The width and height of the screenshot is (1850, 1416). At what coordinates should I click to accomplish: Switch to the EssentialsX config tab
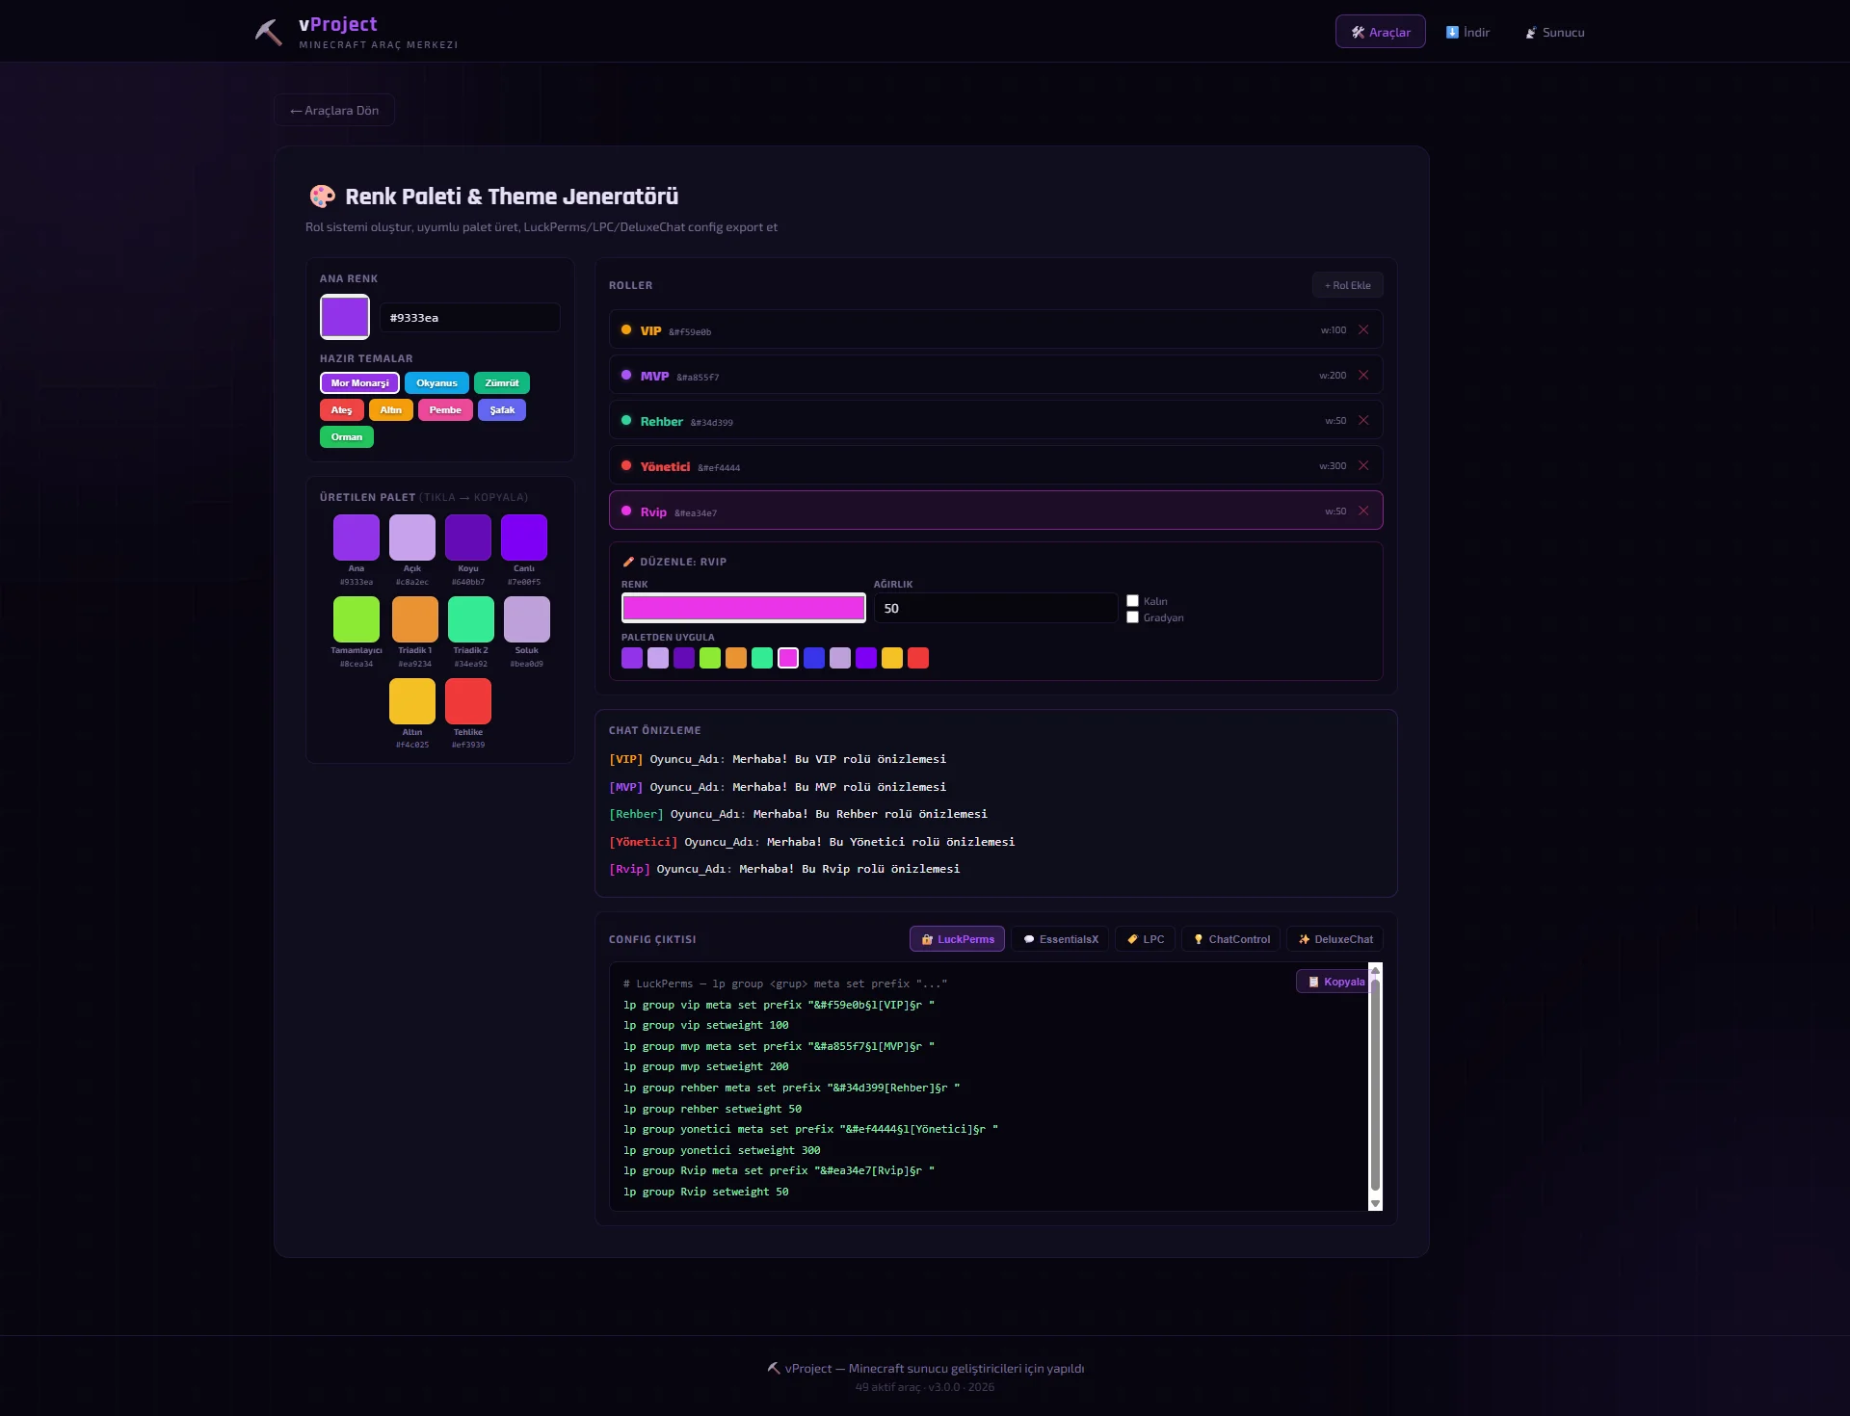pyautogui.click(x=1060, y=939)
